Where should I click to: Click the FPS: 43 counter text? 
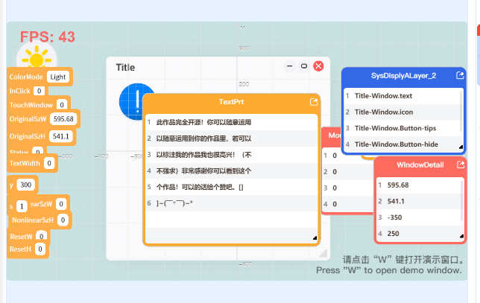48,37
